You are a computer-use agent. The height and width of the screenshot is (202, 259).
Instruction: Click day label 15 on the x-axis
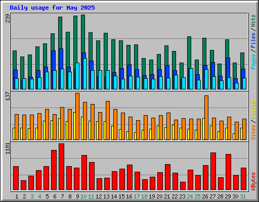tap(121, 196)
